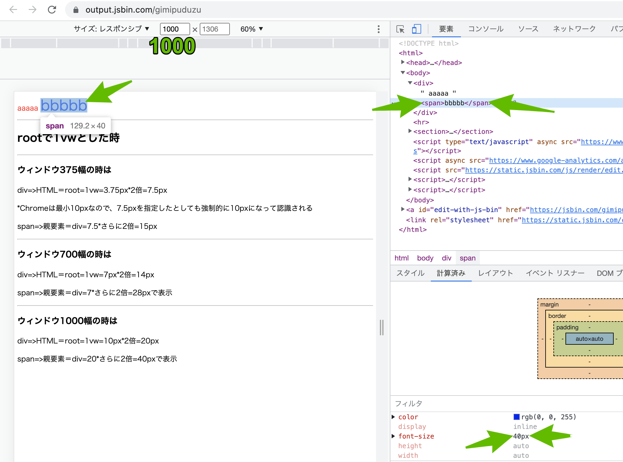Expand the font-size computed property
Image resolution: width=623 pixels, height=462 pixels.
click(x=393, y=436)
